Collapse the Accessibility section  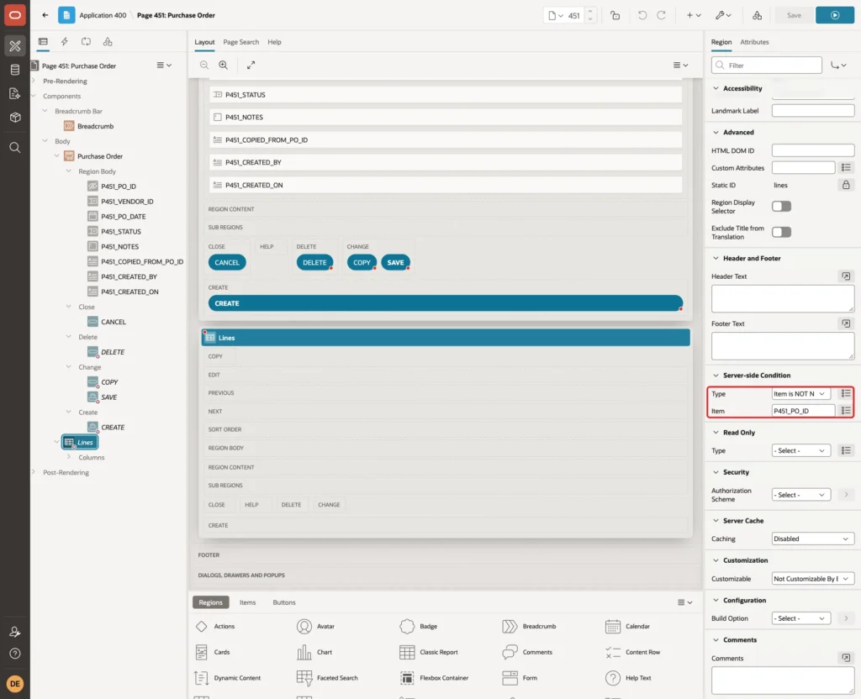(716, 88)
